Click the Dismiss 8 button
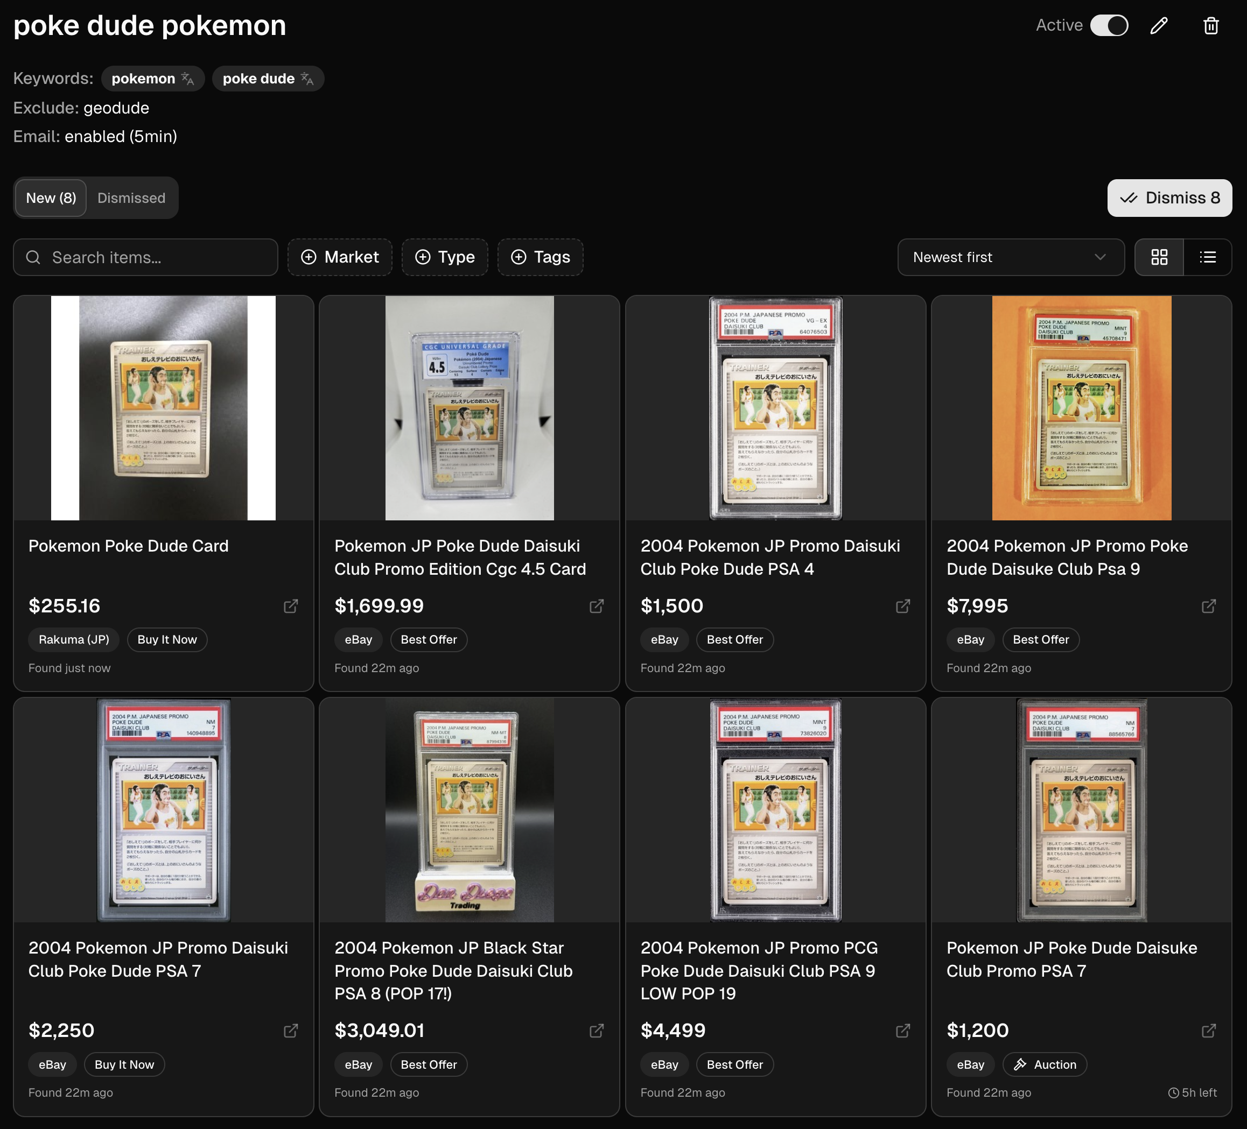This screenshot has height=1129, width=1247. (1169, 198)
